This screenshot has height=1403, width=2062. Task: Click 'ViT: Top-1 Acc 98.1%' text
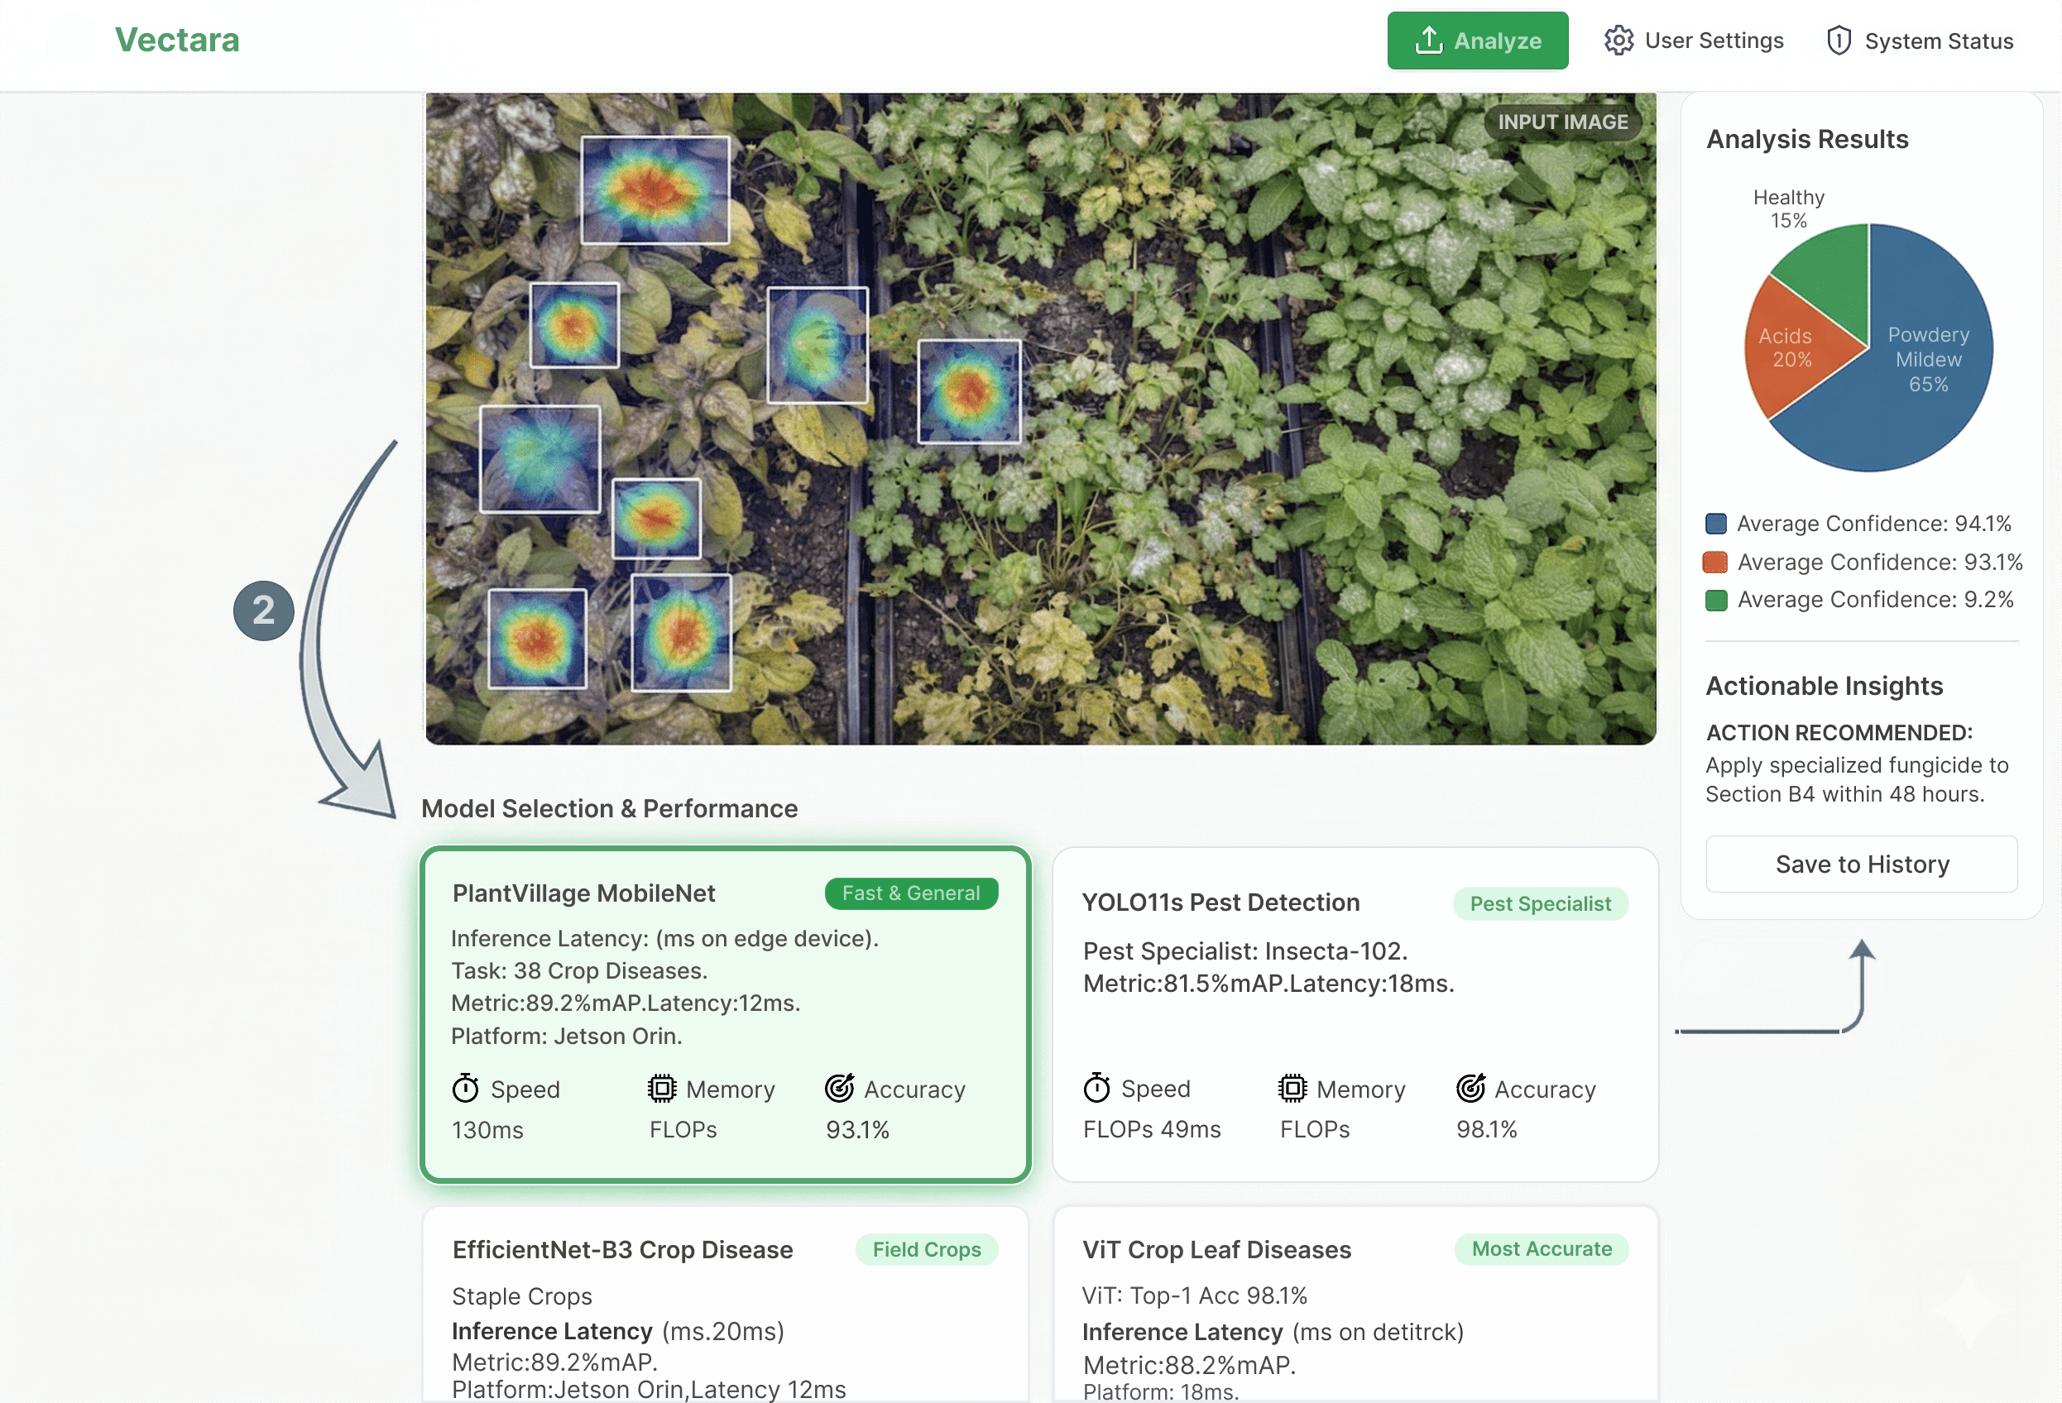1194,1295
